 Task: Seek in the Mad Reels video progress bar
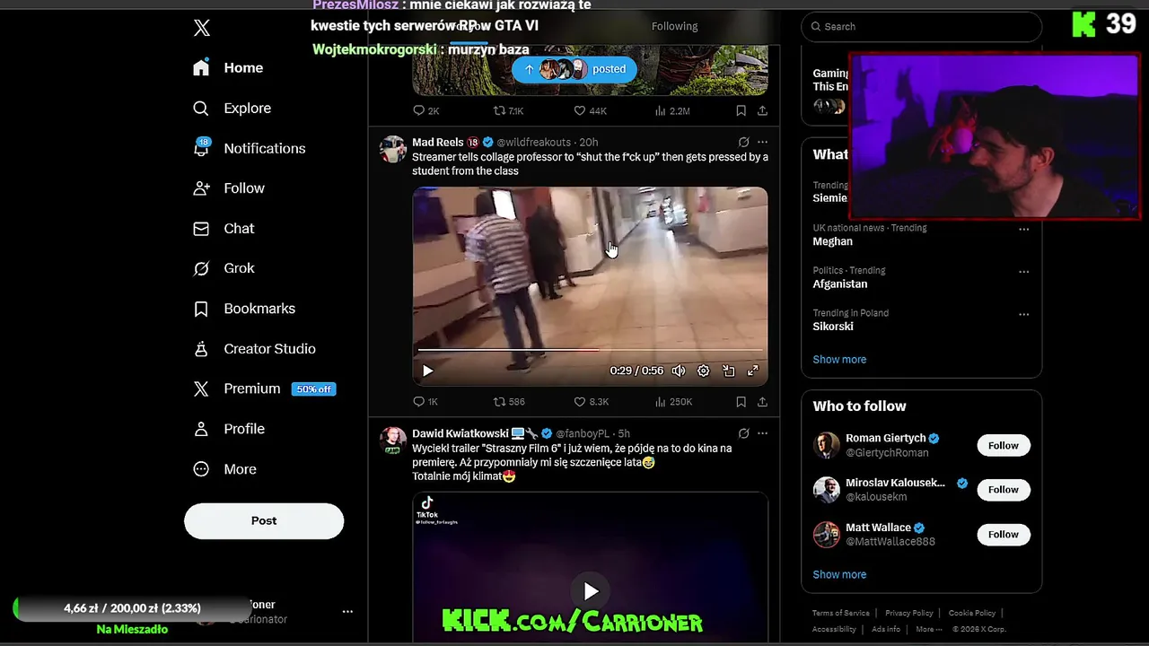(x=590, y=350)
